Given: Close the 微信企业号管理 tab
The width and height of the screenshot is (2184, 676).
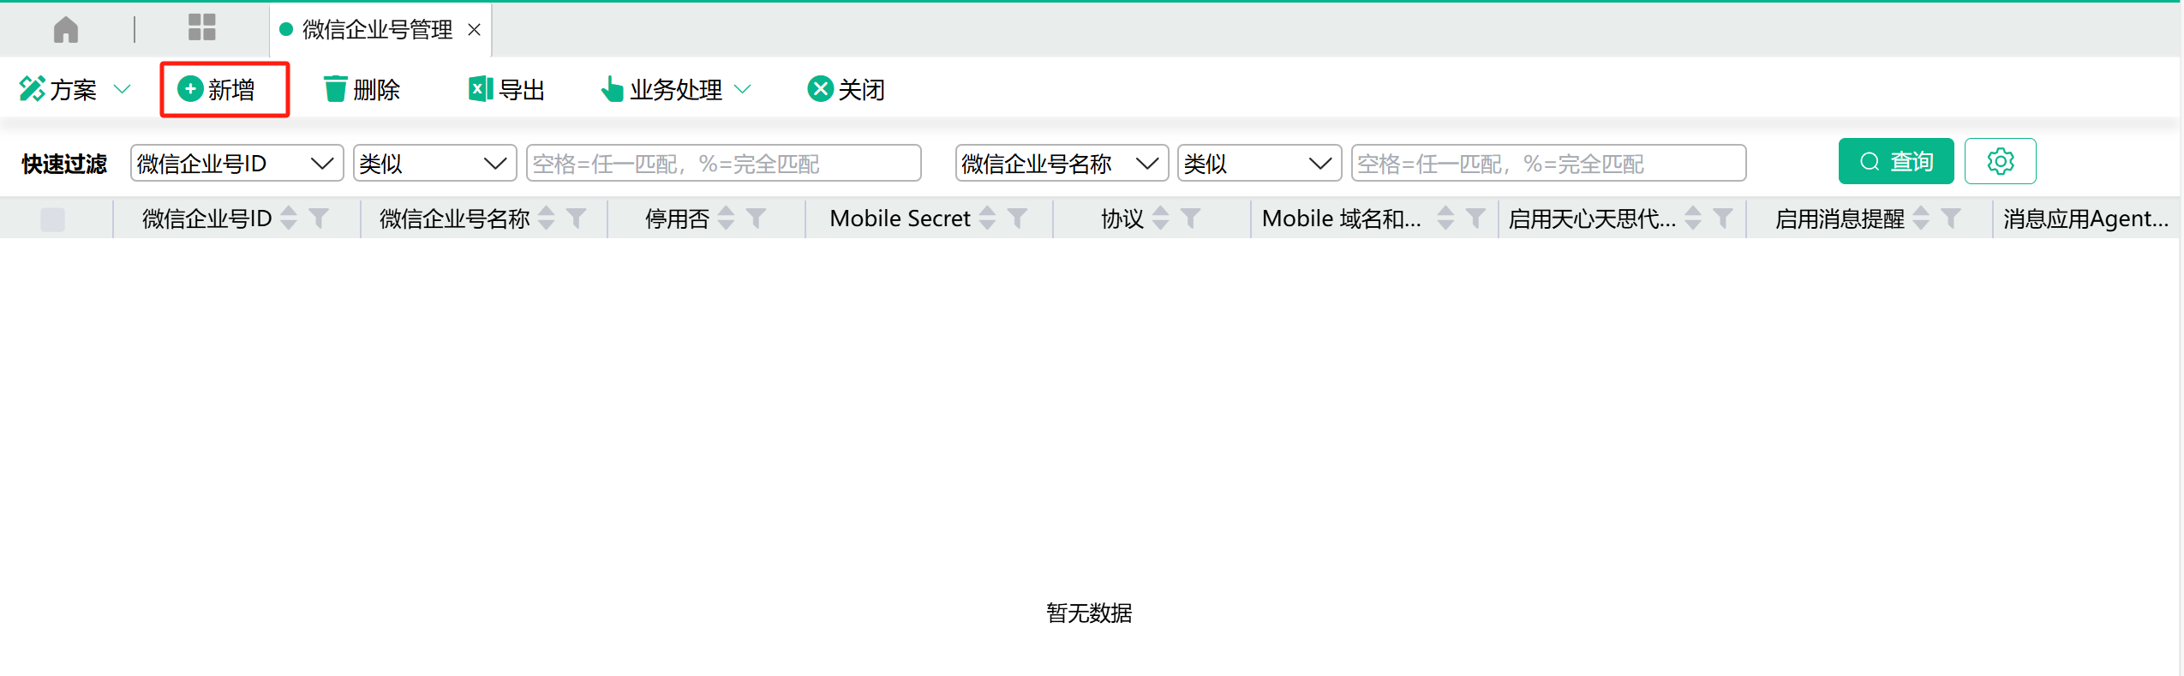Looking at the screenshot, I should pyautogui.click(x=474, y=30).
